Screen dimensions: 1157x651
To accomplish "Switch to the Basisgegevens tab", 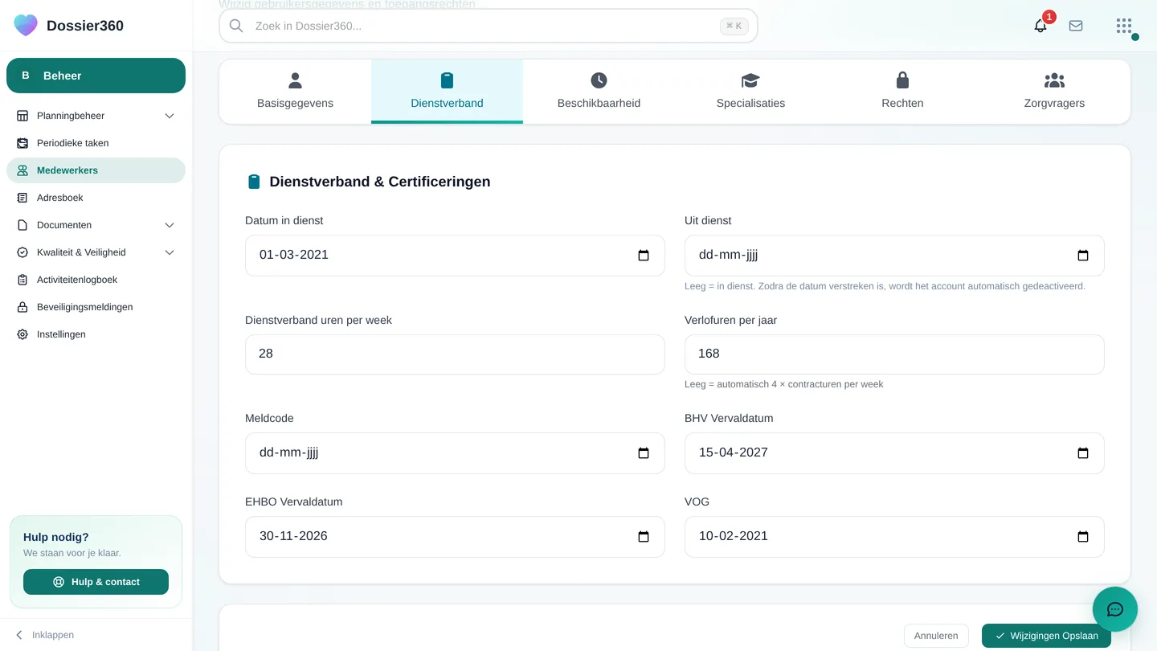I will coord(295,92).
